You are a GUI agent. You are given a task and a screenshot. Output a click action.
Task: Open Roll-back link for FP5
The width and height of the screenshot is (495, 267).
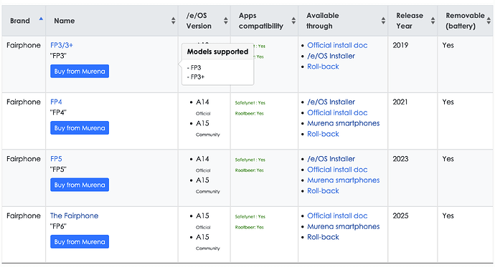click(323, 191)
